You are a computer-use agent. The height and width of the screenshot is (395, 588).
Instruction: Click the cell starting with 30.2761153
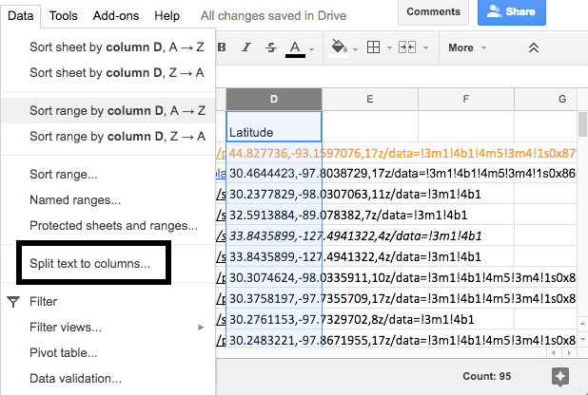[x=274, y=319]
